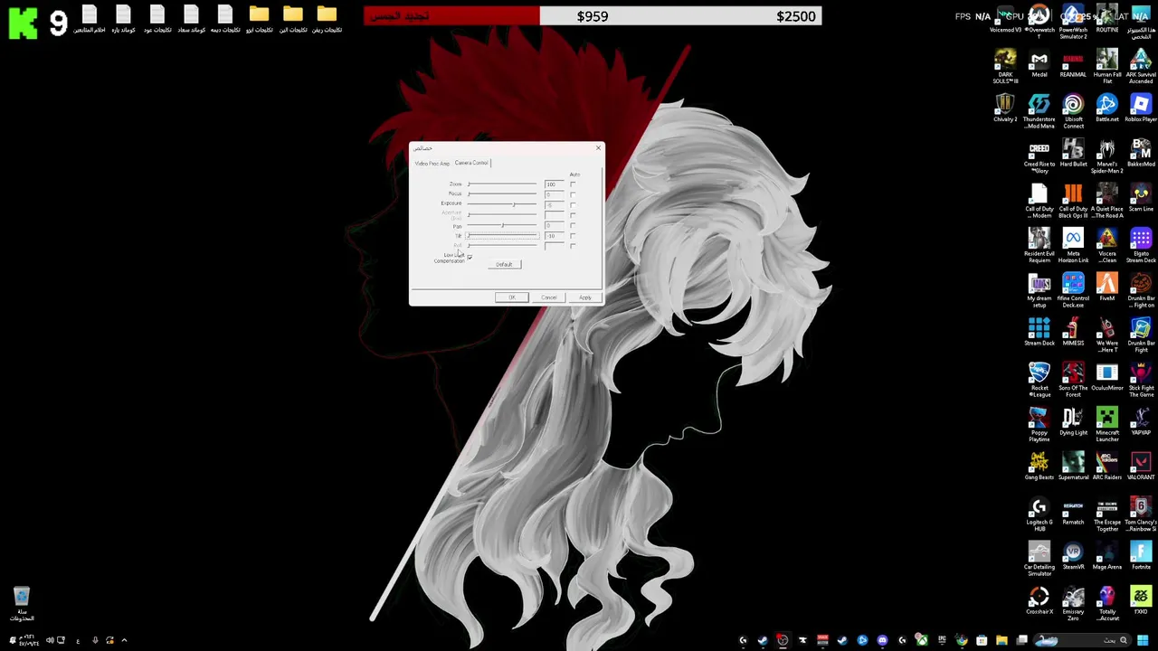Open the Battle.net desktop shortcut
This screenshot has height=651, width=1158.
click(x=1106, y=108)
